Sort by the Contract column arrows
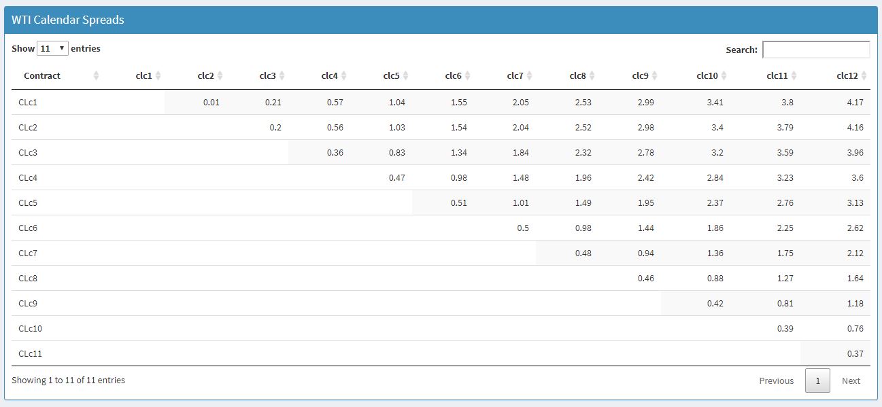 [x=96, y=75]
